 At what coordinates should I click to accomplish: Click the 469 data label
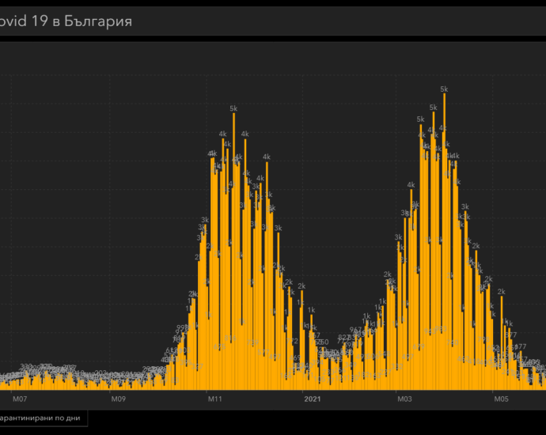tap(294, 357)
